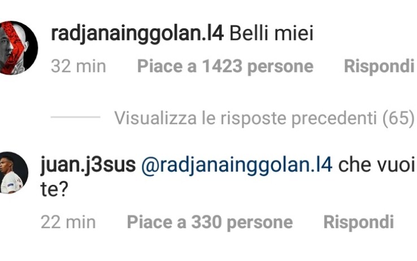Select the te? word in the reply
The width and height of the screenshot is (417, 261).
(x=54, y=189)
